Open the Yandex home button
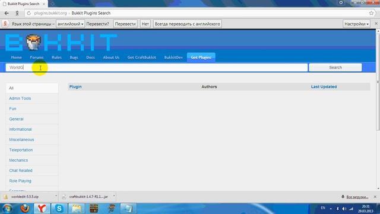Screen dimensions: 380x214 pyautogui.click(x=17, y=13)
